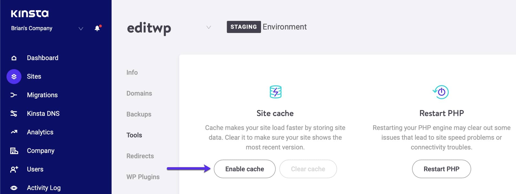The height and width of the screenshot is (194, 516).
Task: Click the Analytics trend icon
Action: (14, 132)
